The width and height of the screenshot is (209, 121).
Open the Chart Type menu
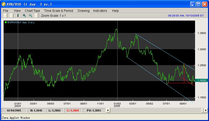click(32, 11)
